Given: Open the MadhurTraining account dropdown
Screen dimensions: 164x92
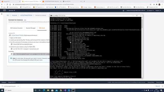Looking at the screenshot, I should [136, 10].
